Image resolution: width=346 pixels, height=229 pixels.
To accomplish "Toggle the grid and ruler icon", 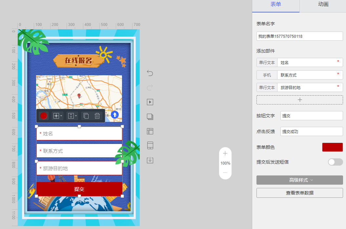I will (x=150, y=131).
